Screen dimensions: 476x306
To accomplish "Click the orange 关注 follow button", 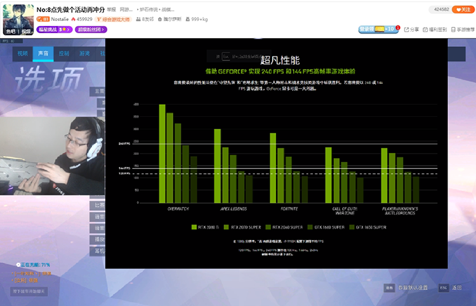I will tap(463, 10).
